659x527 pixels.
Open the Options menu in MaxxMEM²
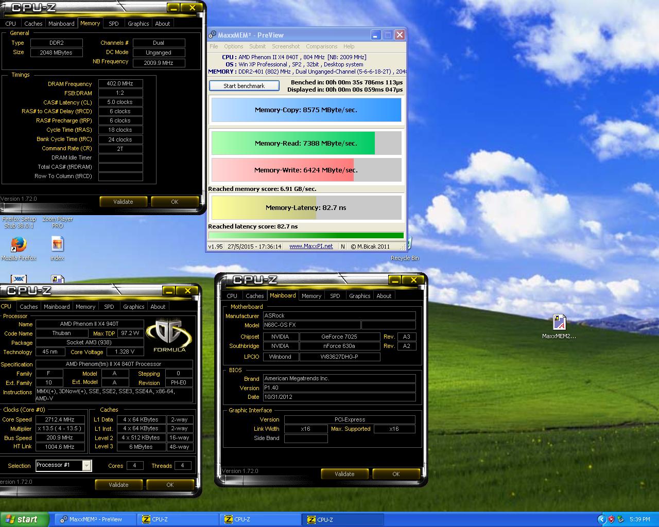(x=233, y=46)
